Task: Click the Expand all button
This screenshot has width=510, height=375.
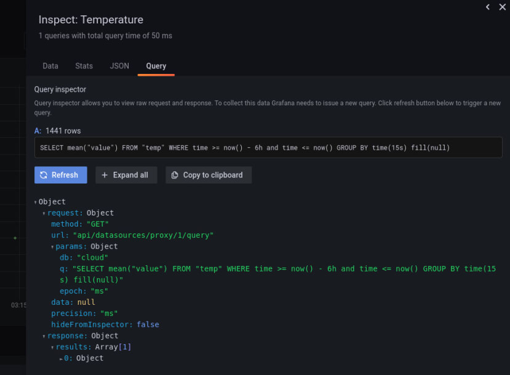Action: [x=126, y=175]
